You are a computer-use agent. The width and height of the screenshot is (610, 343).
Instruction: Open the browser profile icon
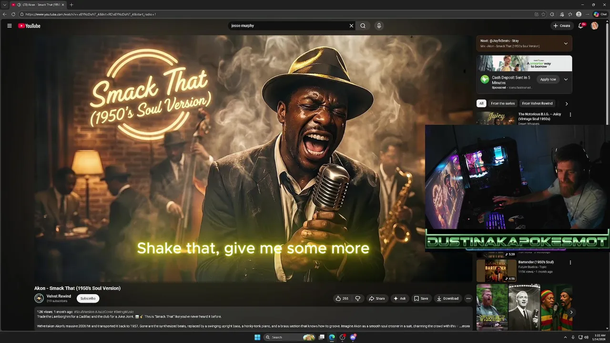[579, 14]
